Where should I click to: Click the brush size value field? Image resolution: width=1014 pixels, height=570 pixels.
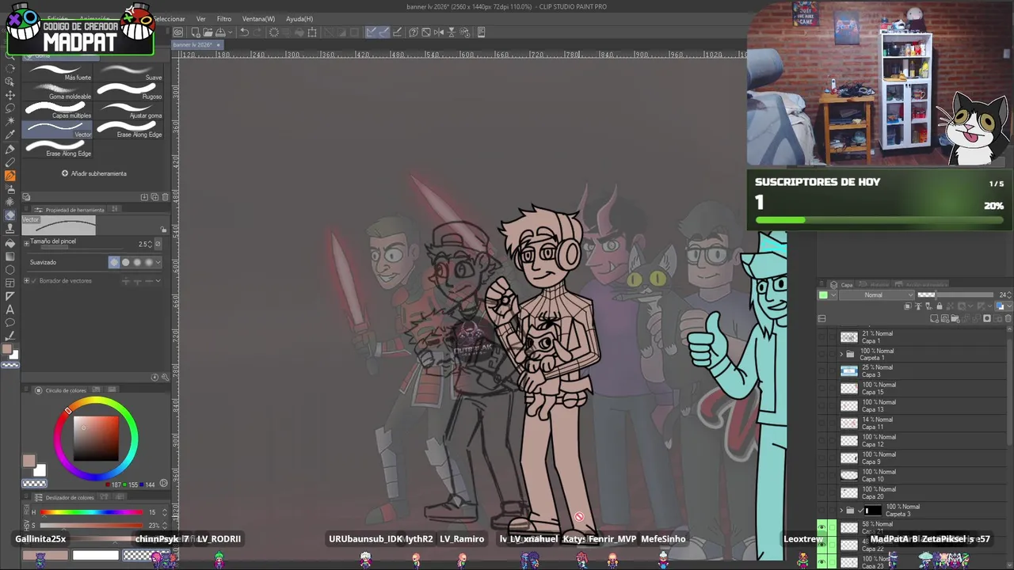[144, 244]
